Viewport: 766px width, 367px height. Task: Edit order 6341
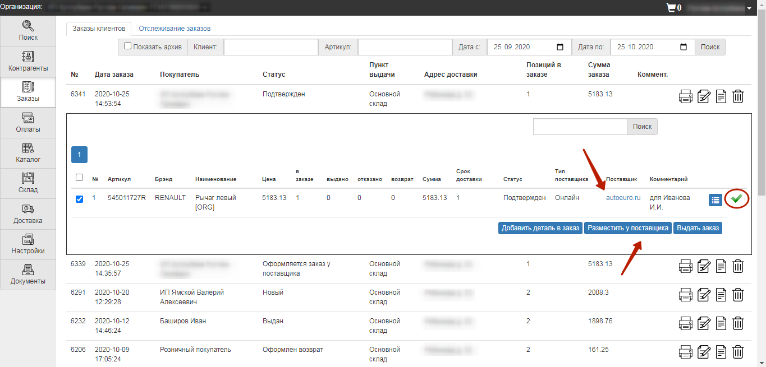704,96
